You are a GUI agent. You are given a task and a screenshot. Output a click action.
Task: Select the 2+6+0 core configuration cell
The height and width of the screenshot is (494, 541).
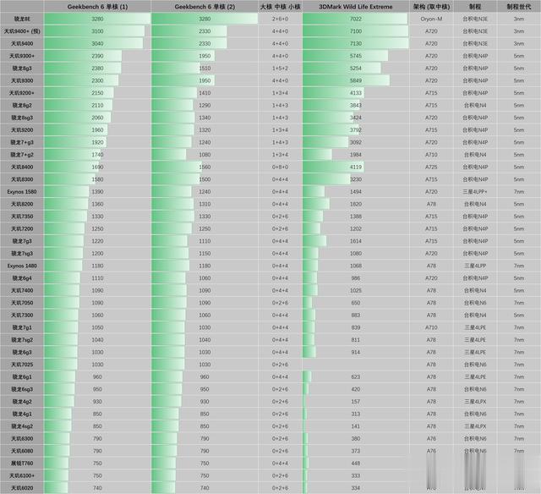280,19
